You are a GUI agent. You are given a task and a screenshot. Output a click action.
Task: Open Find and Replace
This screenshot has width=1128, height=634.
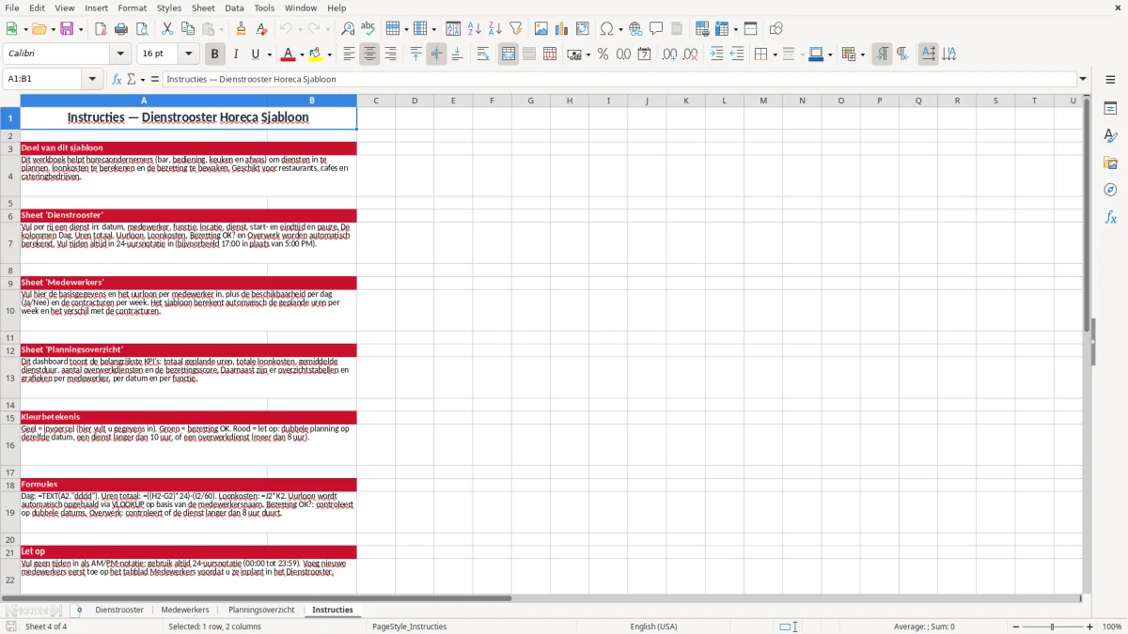tap(347, 29)
